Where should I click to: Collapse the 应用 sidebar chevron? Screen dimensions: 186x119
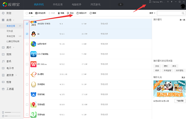[14, 20]
